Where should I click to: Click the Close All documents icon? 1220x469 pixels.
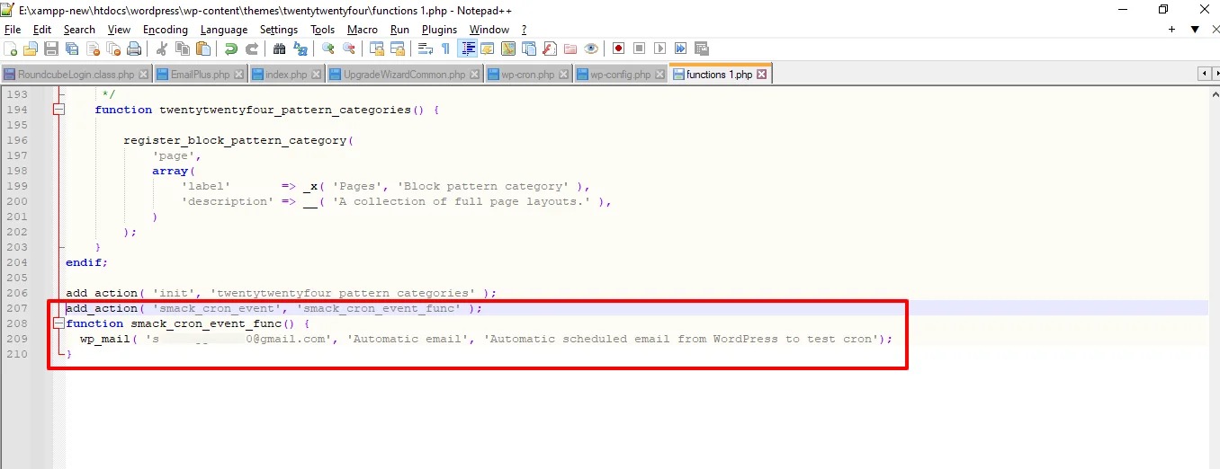tap(112, 49)
